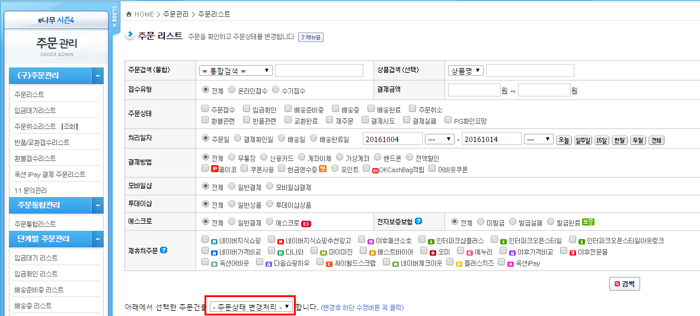700x316 pixels.
Task: Click the 제휴처주문 help question-mark icon
Action: pos(164,250)
